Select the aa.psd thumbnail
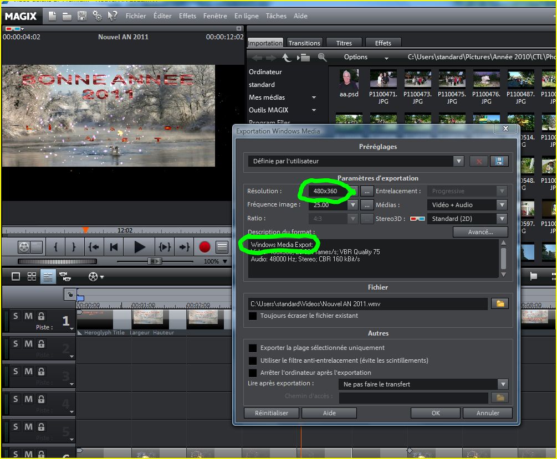557x459 pixels. tap(349, 79)
